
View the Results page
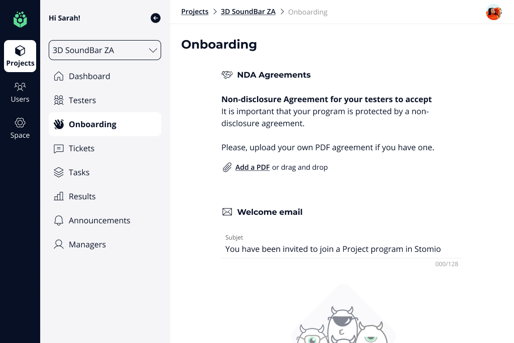click(x=82, y=196)
